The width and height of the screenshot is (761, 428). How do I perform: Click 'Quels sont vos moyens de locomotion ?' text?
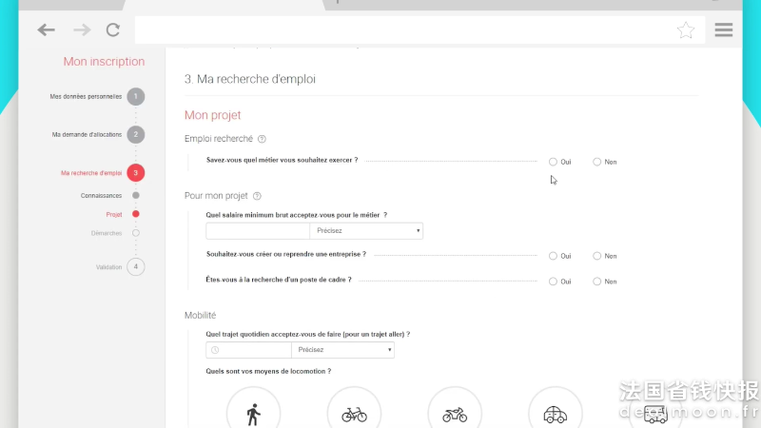pyautogui.click(x=268, y=371)
